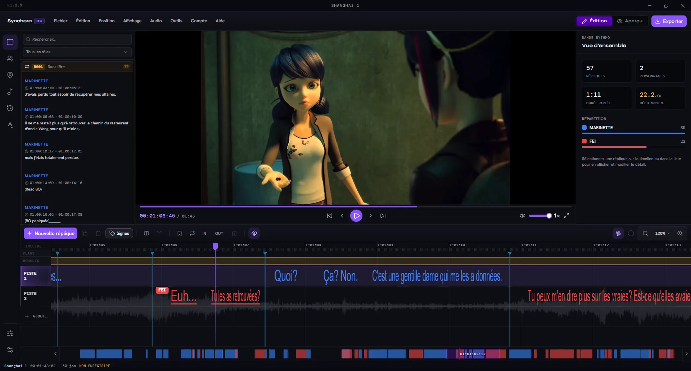Open the Audio menu
691x371 pixels.
156,21
